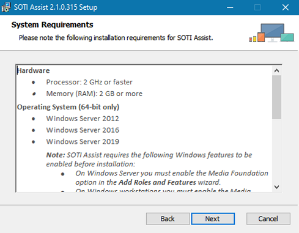Click 'Add Roles and Features' bold text
The image size is (299, 233).
coord(157,182)
